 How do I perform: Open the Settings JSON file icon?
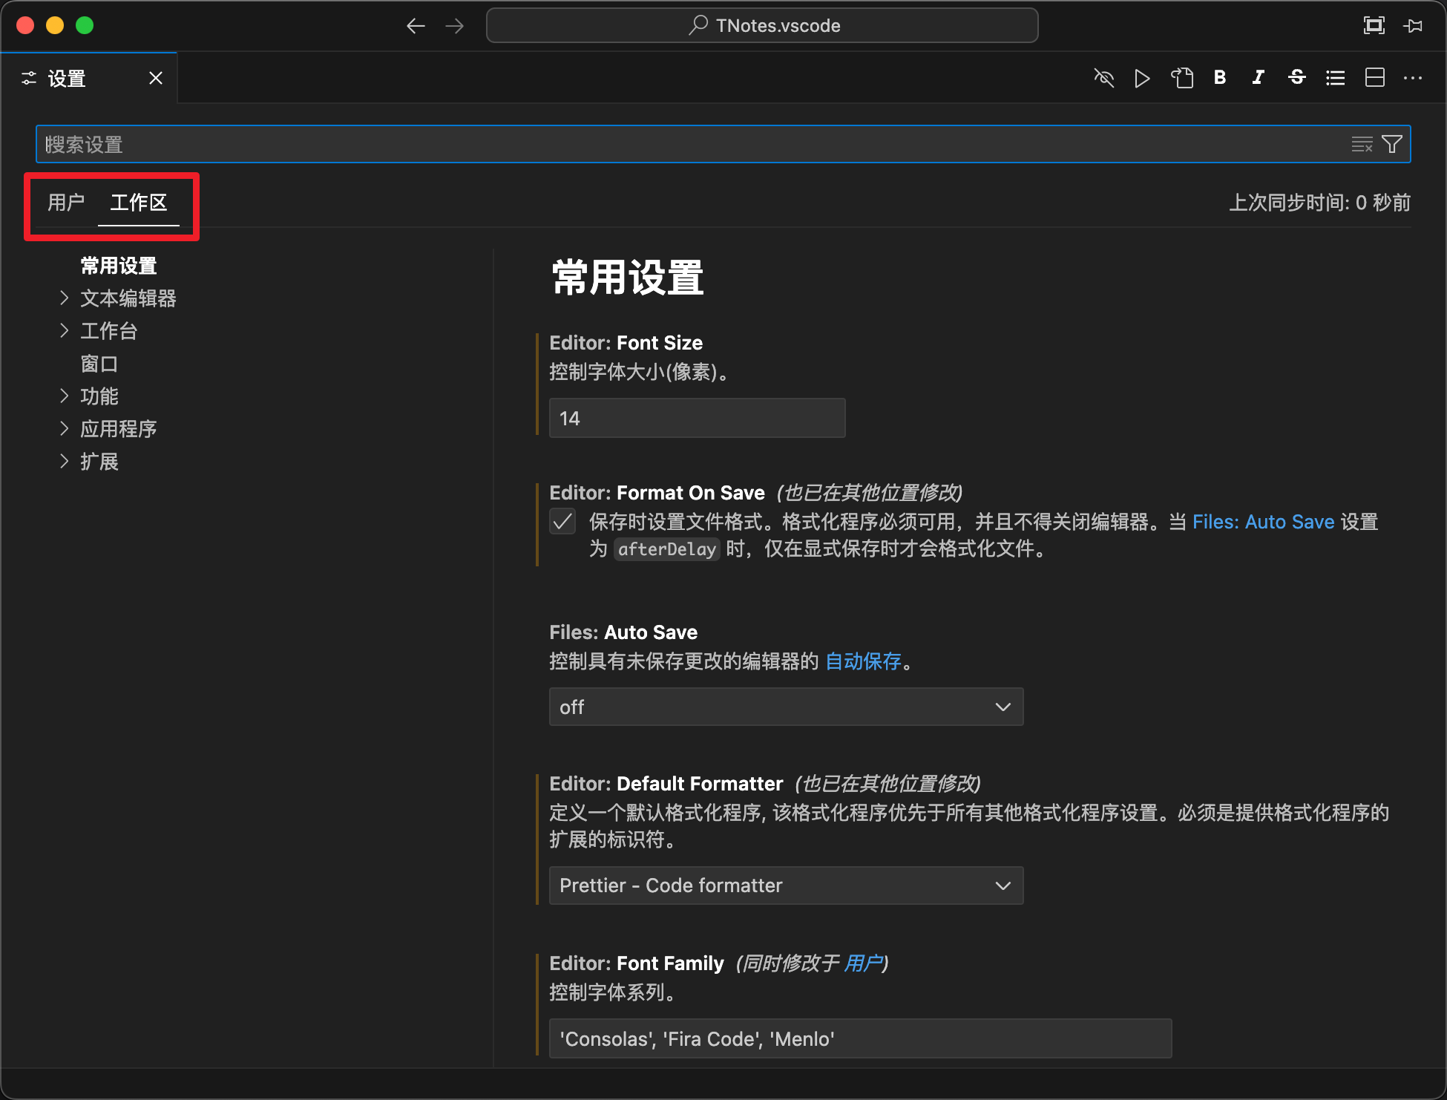[1181, 78]
